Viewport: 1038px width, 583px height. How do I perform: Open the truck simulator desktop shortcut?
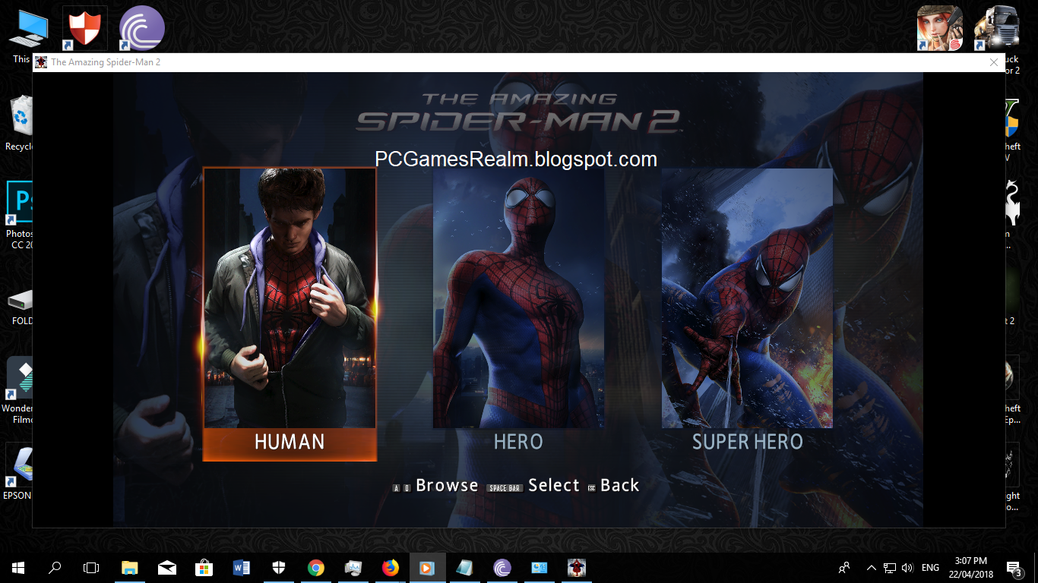coord(997,29)
